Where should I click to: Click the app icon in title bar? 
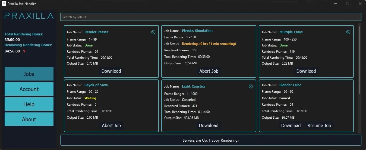click(x=4, y=4)
